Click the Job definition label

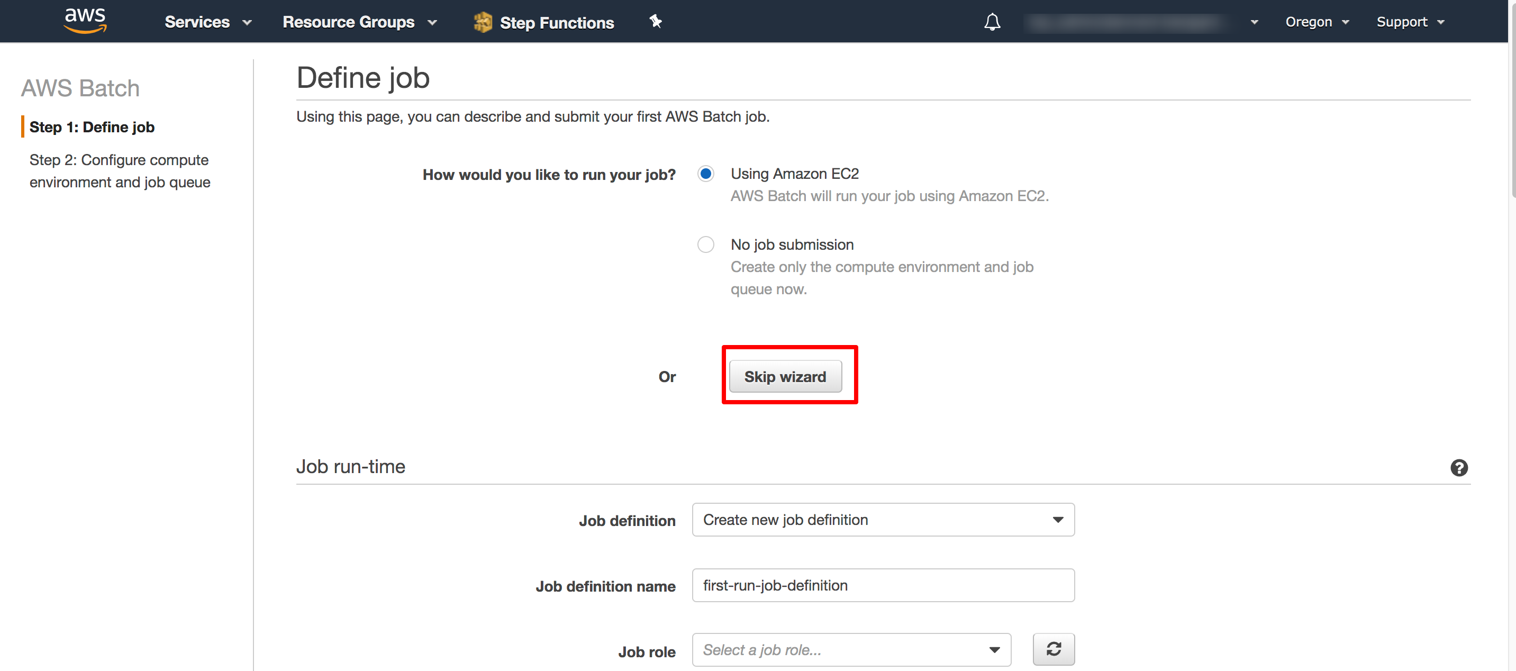pyautogui.click(x=628, y=521)
